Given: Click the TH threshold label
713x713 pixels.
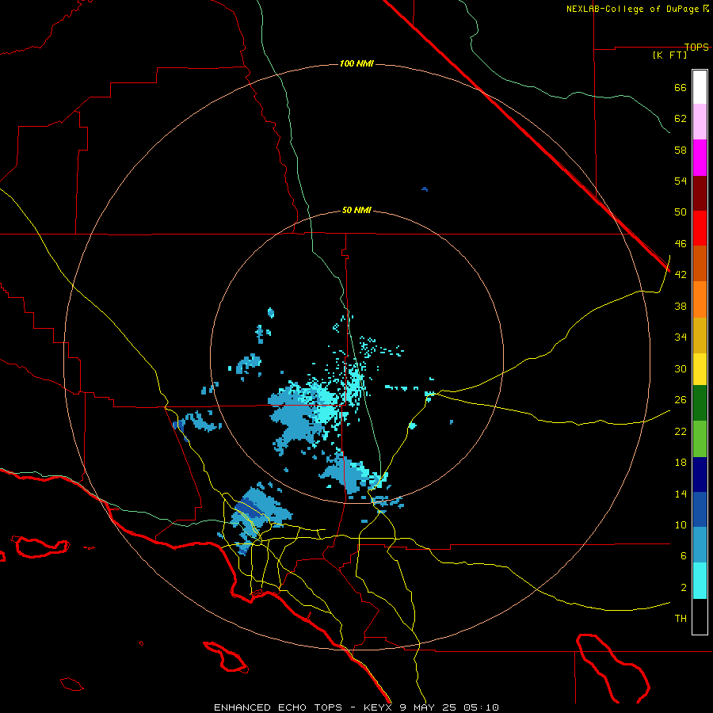Looking at the screenshot, I should coord(681,619).
